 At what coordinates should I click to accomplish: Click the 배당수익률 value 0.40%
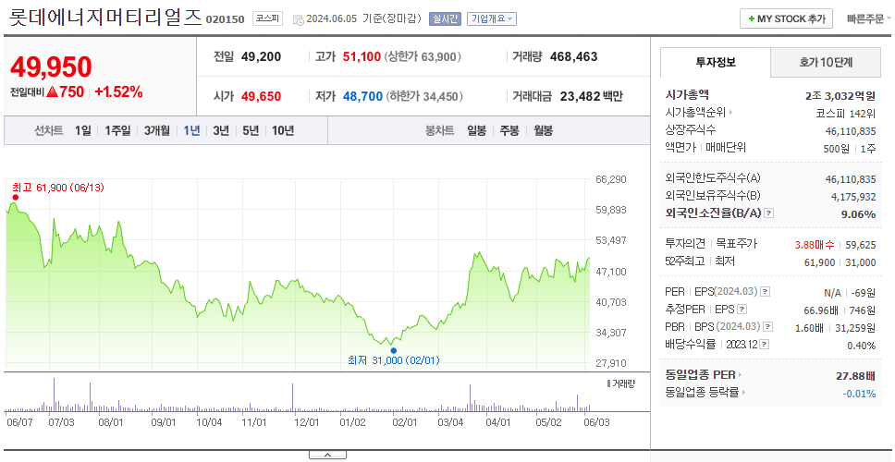coord(862,345)
